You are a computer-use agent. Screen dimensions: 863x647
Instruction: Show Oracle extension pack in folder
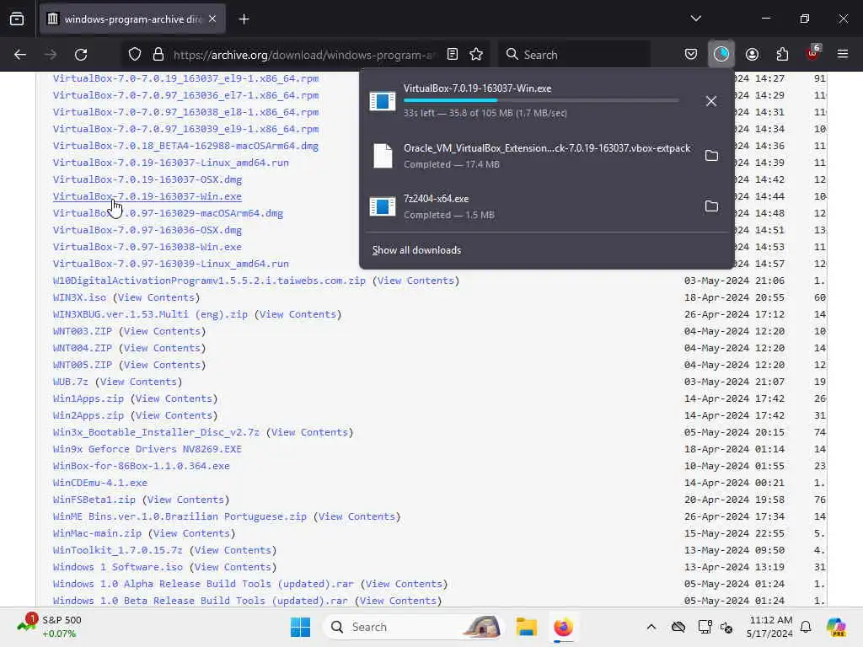711,156
